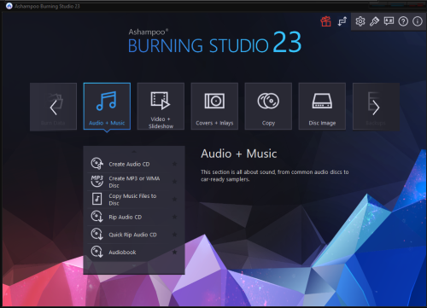The width and height of the screenshot is (427, 308).
Task: Favorite Create Audio CD with its star
Action: (174, 164)
